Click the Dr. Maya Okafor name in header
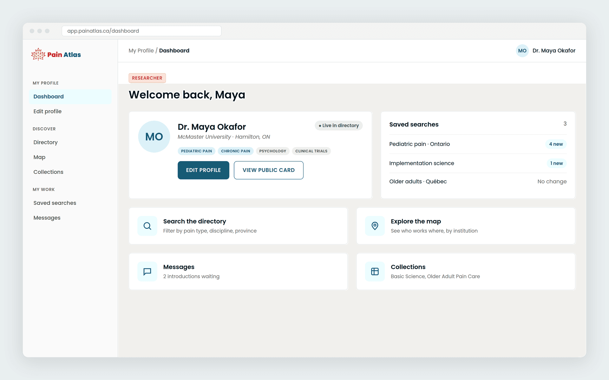The width and height of the screenshot is (609, 380). point(554,51)
